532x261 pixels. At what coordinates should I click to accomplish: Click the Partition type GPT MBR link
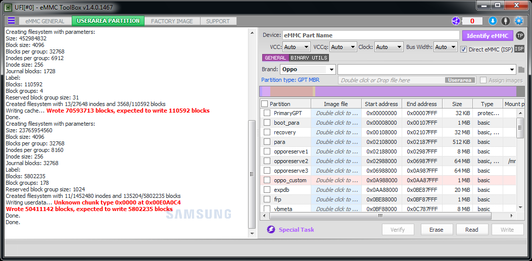pyautogui.click(x=290, y=80)
